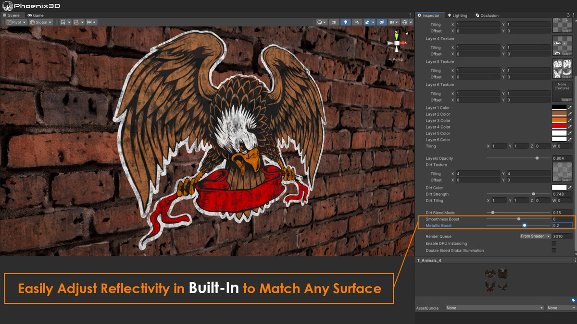The image size is (577, 324).
Task: Open Render Queue From Shader dropdown
Action: (535, 236)
